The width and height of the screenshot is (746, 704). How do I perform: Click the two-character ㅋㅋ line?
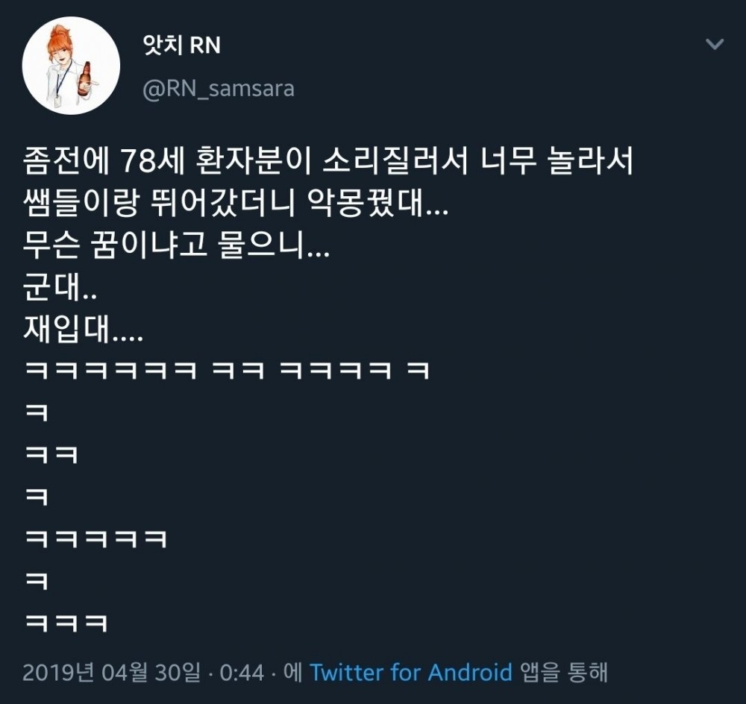click(x=51, y=455)
